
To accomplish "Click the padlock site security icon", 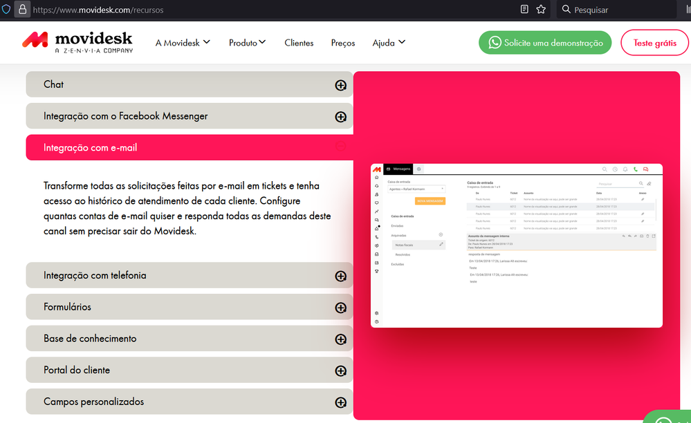I will pyautogui.click(x=23, y=10).
